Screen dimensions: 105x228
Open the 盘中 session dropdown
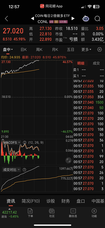8,50
